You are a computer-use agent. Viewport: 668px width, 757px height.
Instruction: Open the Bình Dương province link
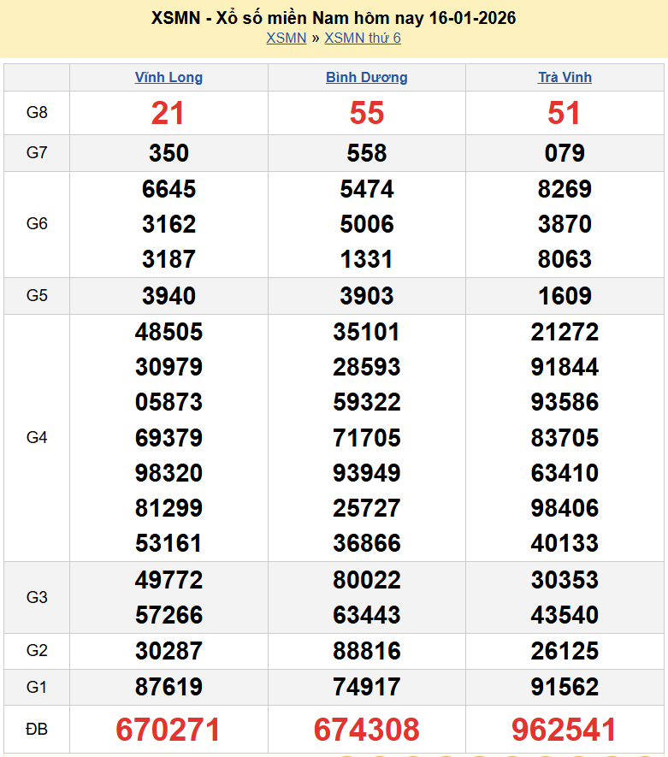[366, 78]
